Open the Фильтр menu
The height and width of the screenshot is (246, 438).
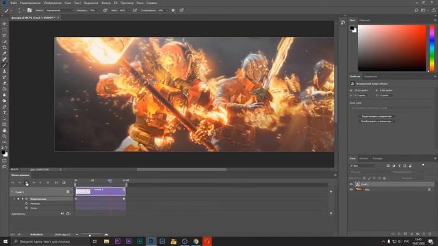tap(106, 3)
